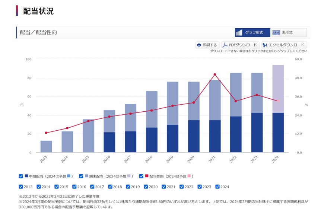This screenshot has height=210, width=324.
Task: Click the PDF icon for PDFダウンロード
Action: pos(225,45)
